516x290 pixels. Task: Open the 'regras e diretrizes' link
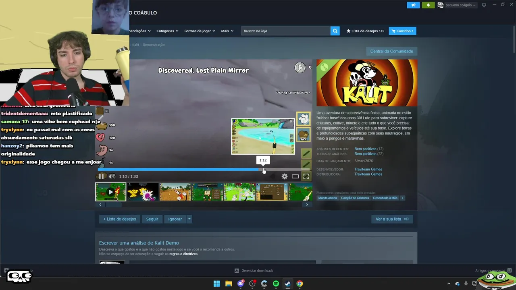click(x=183, y=254)
